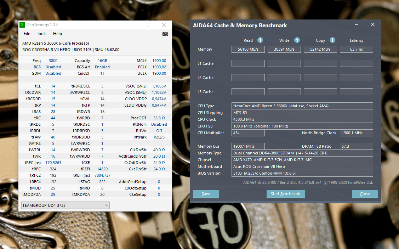Click the empty L1 Cache Read field
399x249 pixels.
point(248,63)
